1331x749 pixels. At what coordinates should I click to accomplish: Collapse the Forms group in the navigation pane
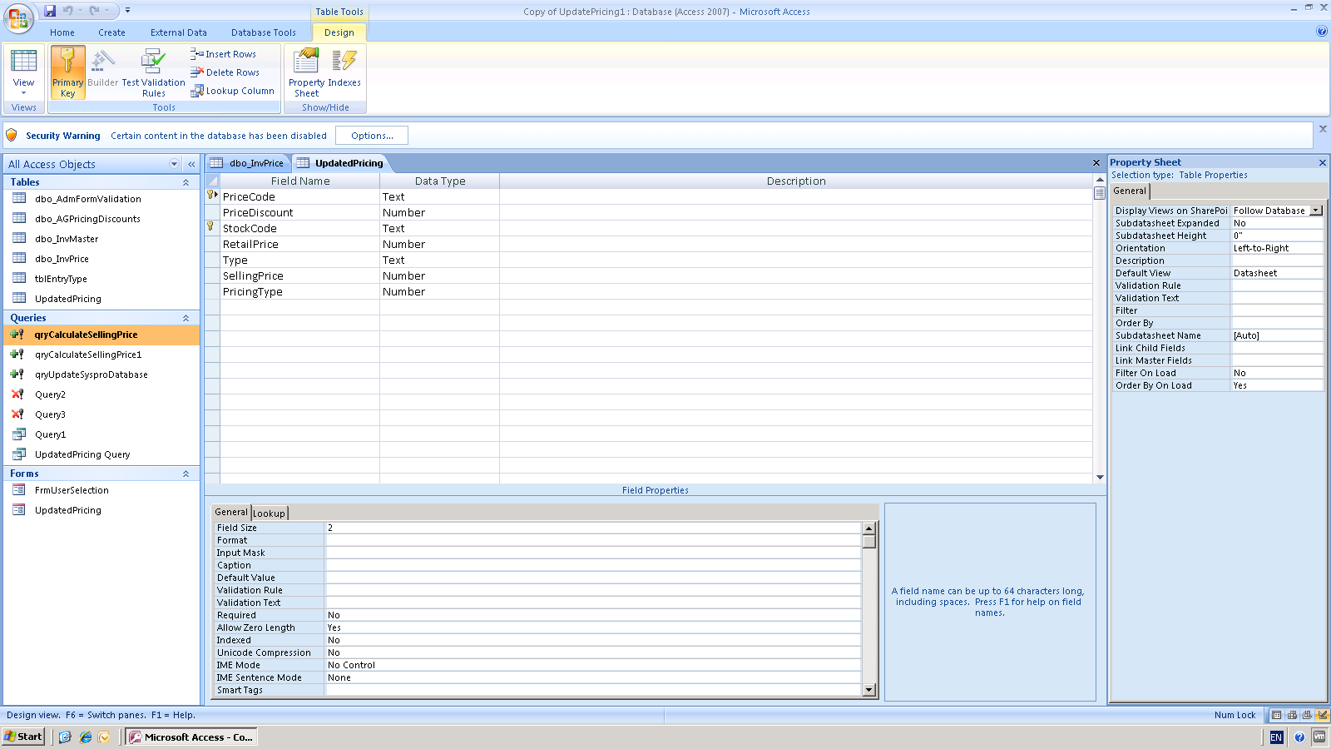pyautogui.click(x=186, y=474)
